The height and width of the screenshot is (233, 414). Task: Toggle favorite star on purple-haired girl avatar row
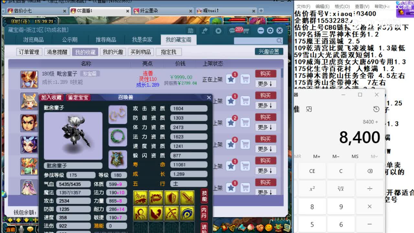pos(231,144)
